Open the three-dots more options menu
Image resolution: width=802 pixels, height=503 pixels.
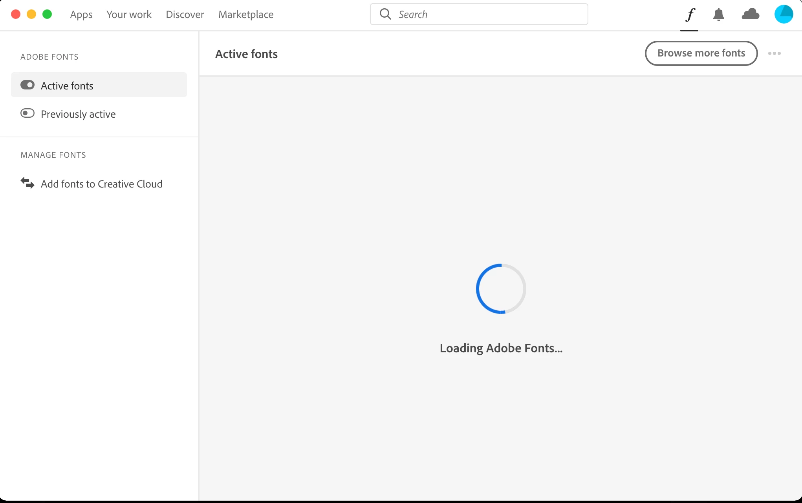pyautogui.click(x=774, y=53)
